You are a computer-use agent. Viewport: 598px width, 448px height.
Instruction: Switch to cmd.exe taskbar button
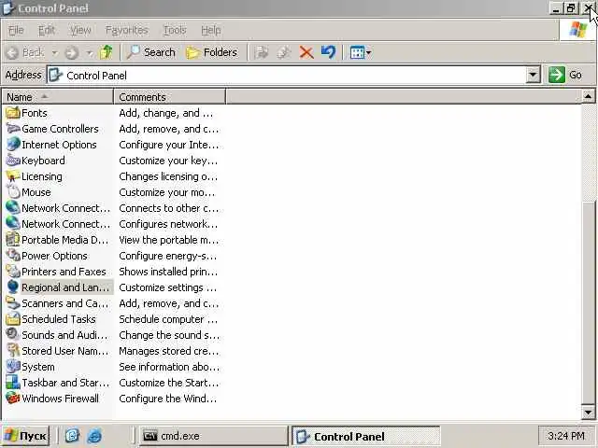213,436
